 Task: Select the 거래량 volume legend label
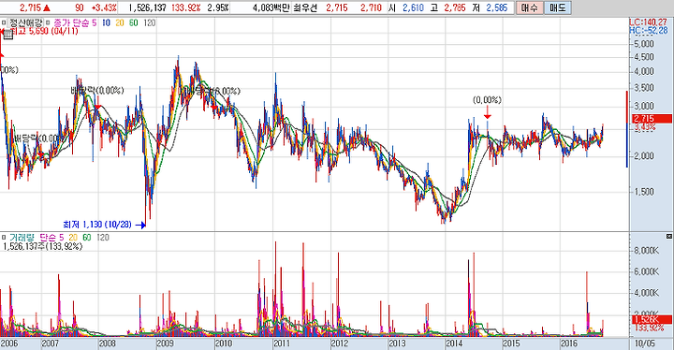22,238
